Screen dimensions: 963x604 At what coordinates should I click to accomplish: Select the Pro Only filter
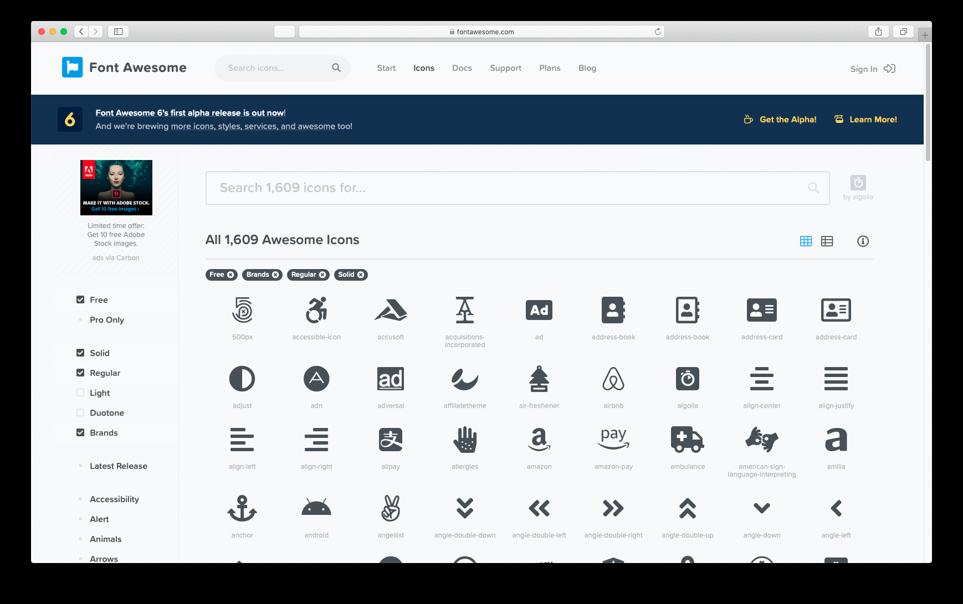point(107,320)
